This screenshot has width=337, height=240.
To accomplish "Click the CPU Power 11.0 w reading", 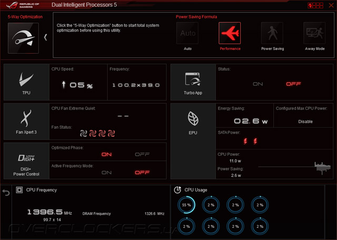I will (235, 161).
